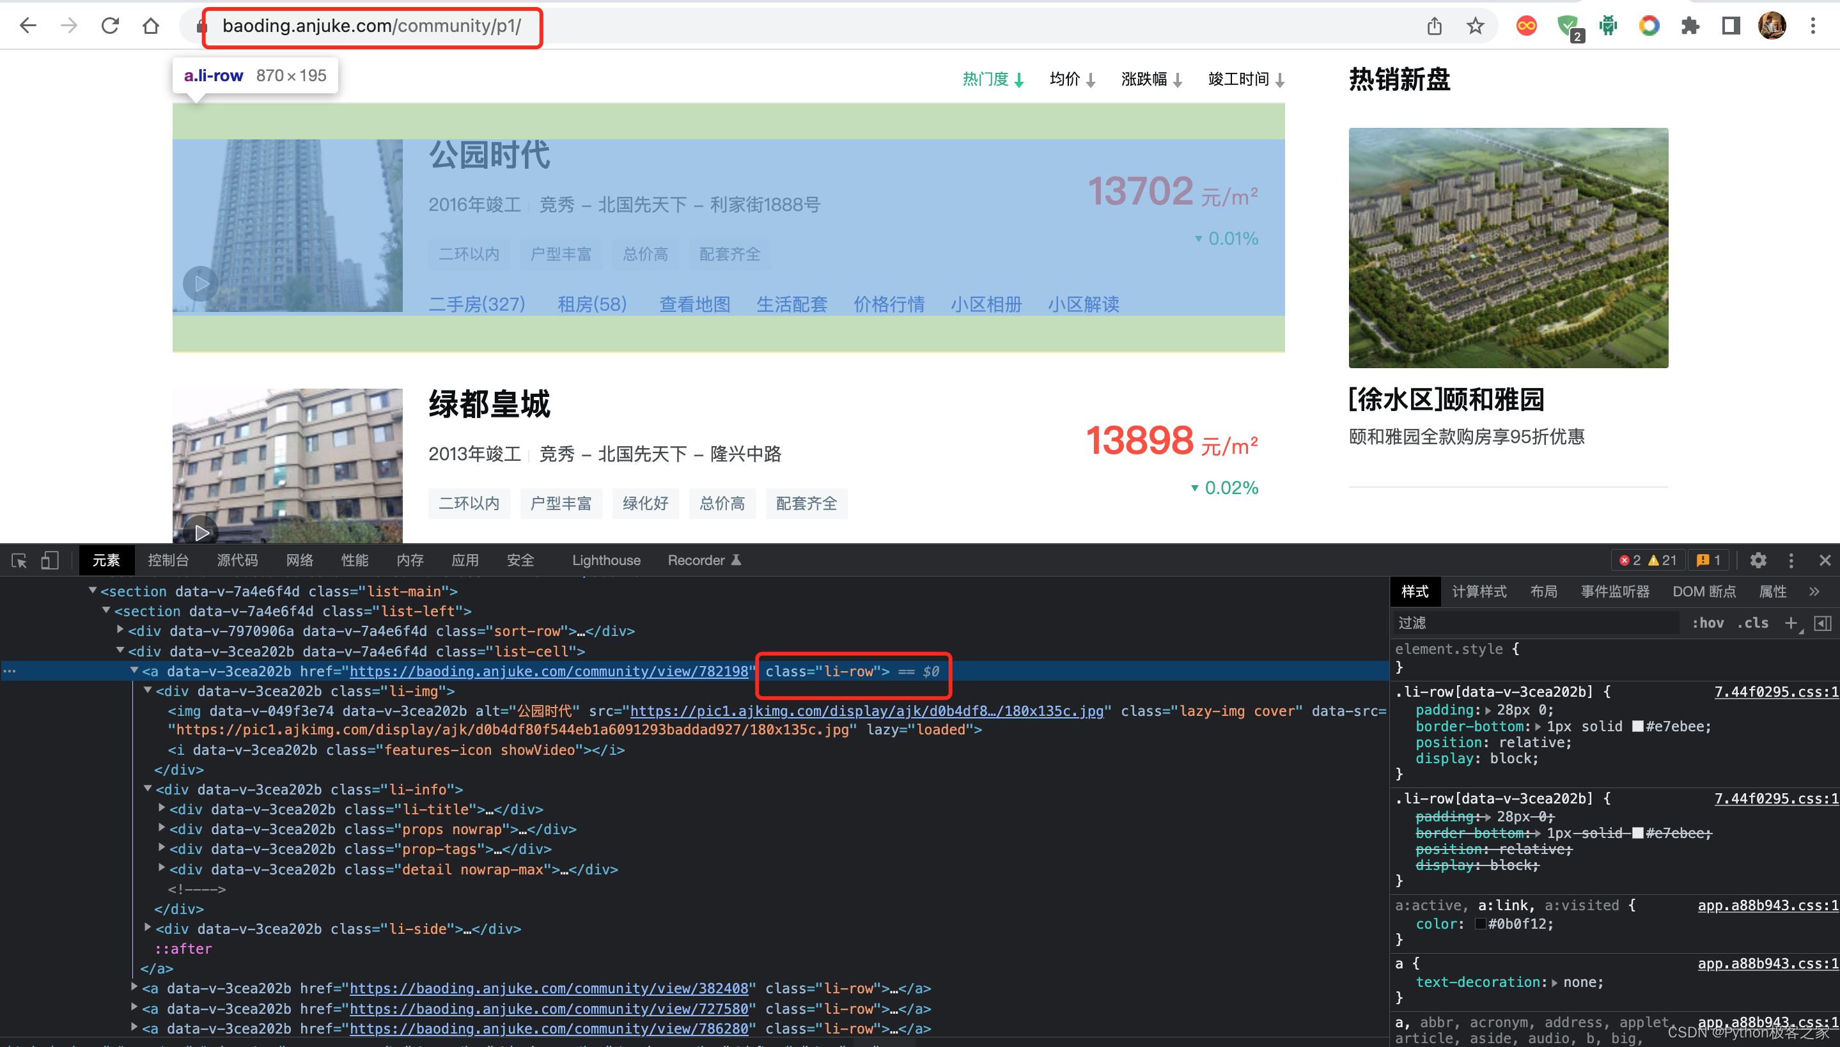The width and height of the screenshot is (1840, 1047).
Task: Switch to 计算样式 tab
Action: (1479, 592)
